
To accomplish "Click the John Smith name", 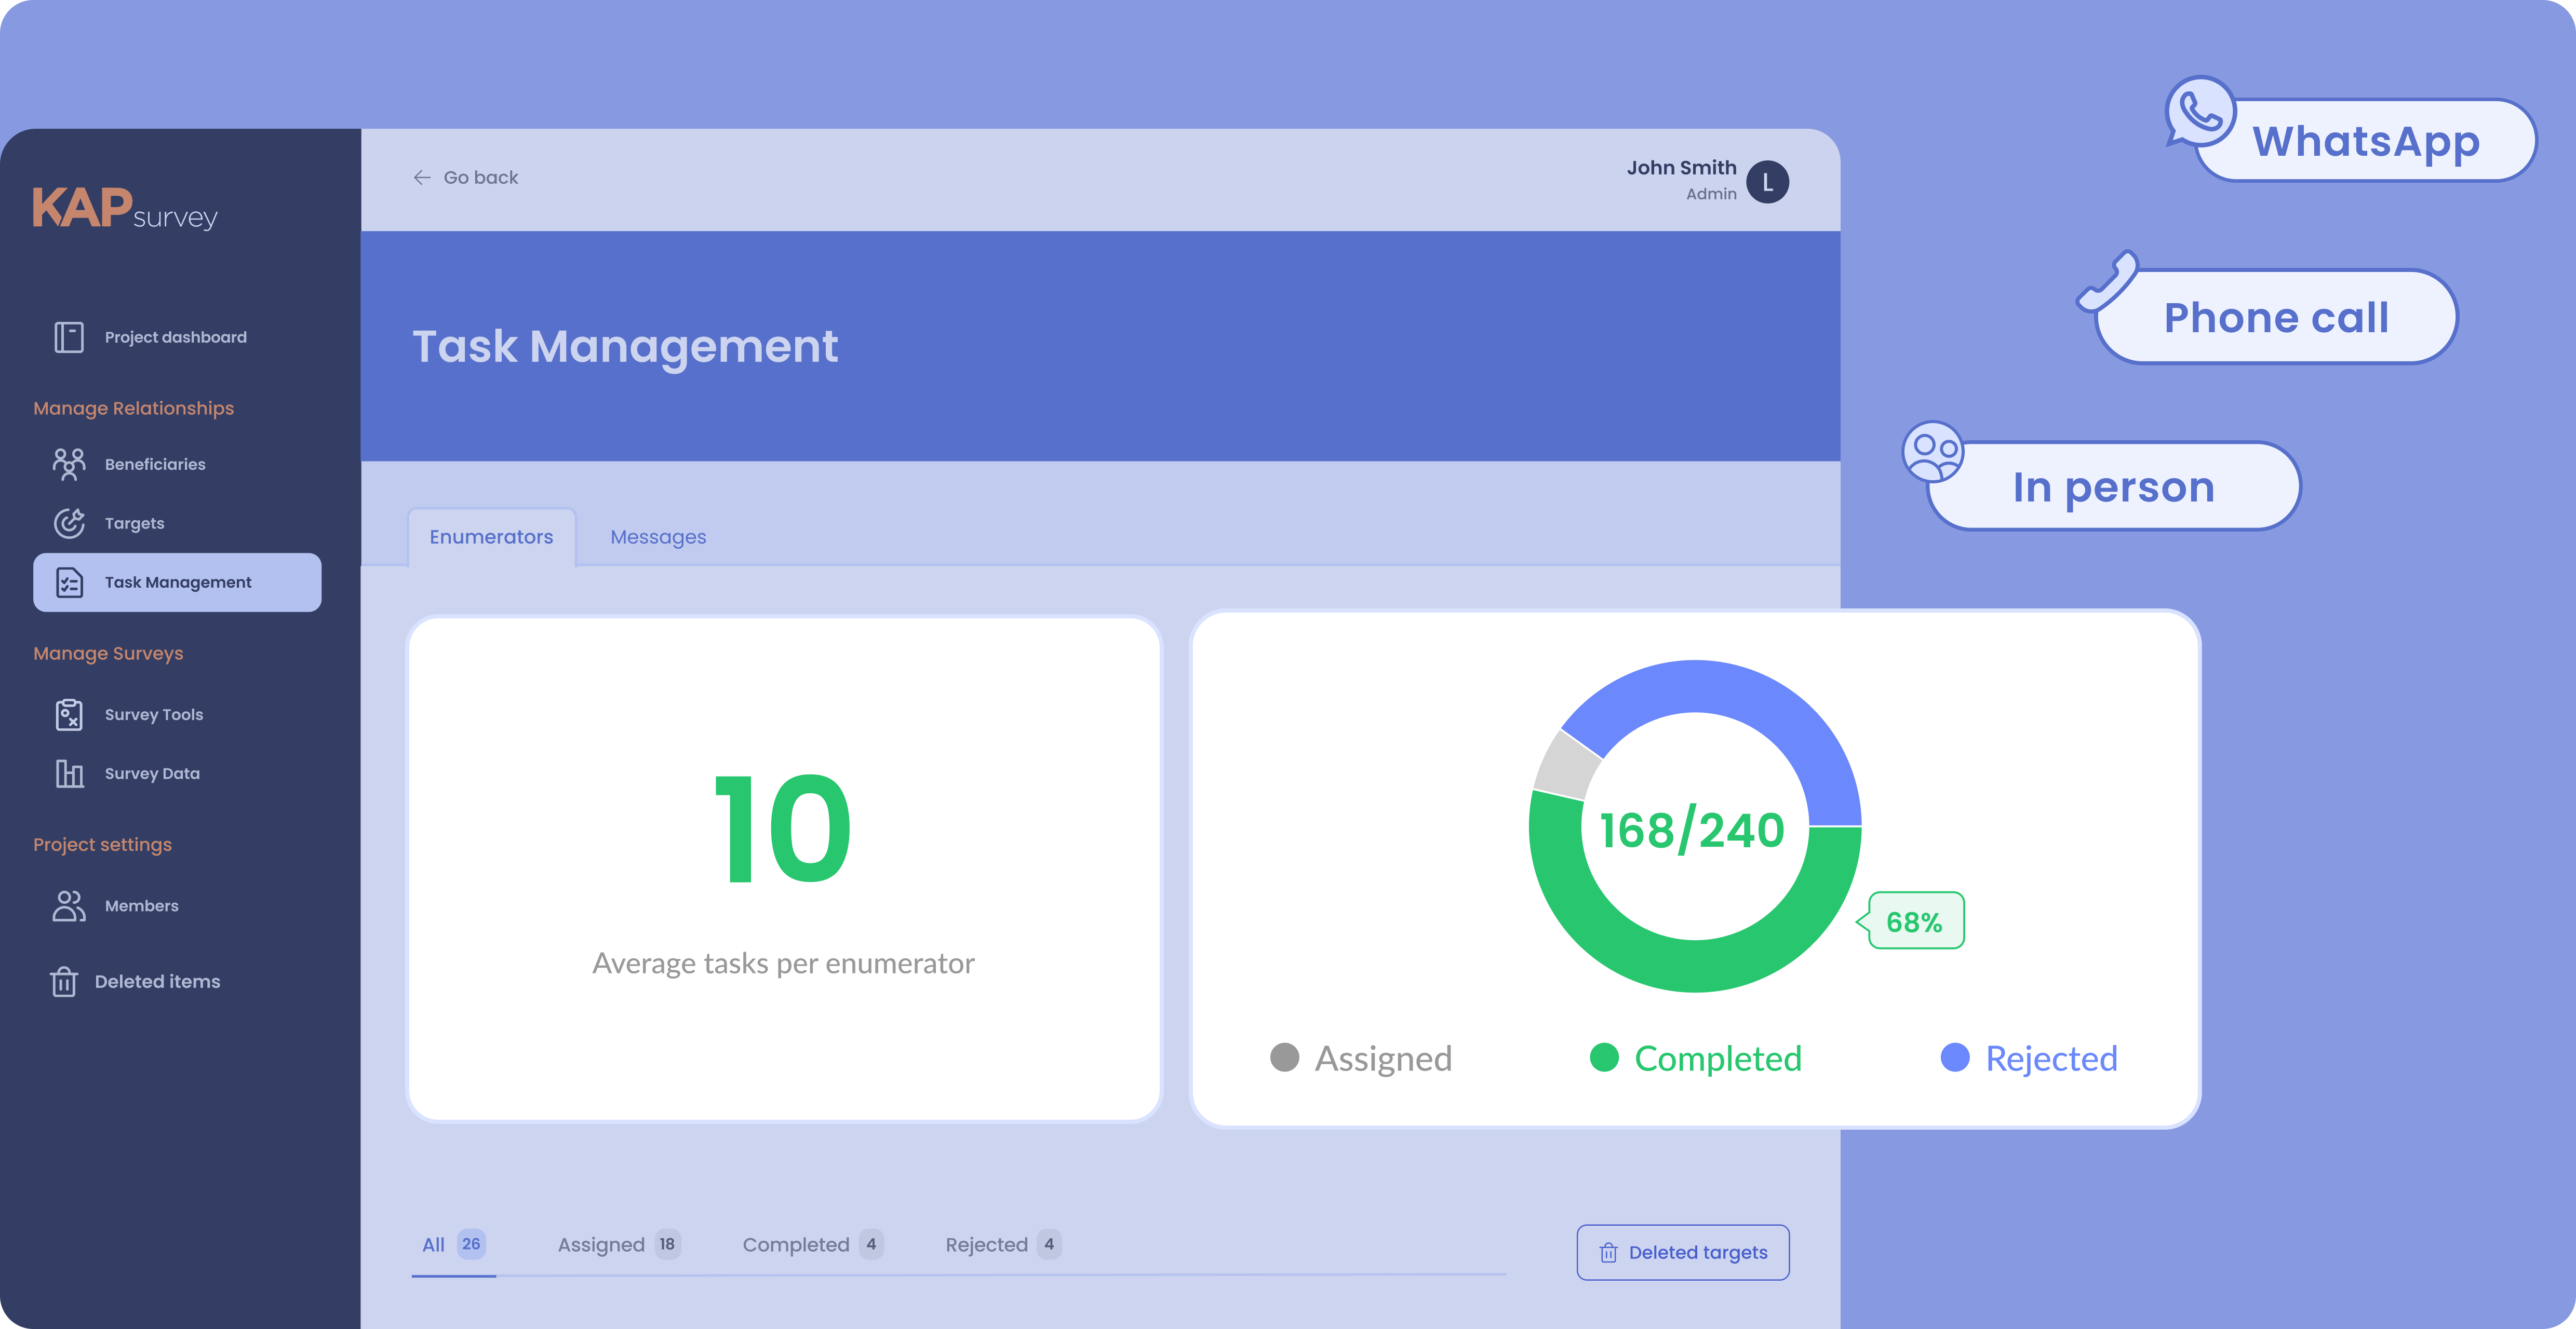I will [1681, 168].
